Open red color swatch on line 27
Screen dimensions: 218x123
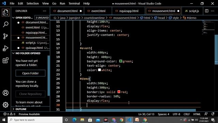pyautogui.click(x=119, y=92)
